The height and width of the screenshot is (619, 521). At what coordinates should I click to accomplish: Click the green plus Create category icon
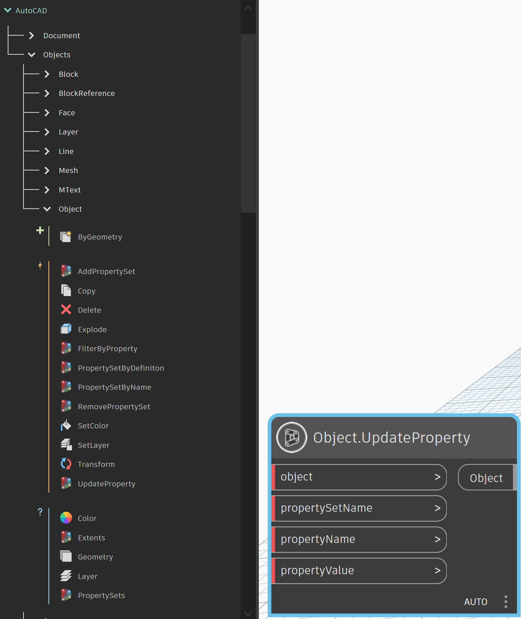(40, 230)
